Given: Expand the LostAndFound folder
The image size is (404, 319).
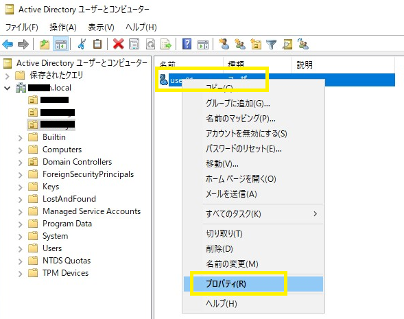Looking at the screenshot, I should [20, 200].
